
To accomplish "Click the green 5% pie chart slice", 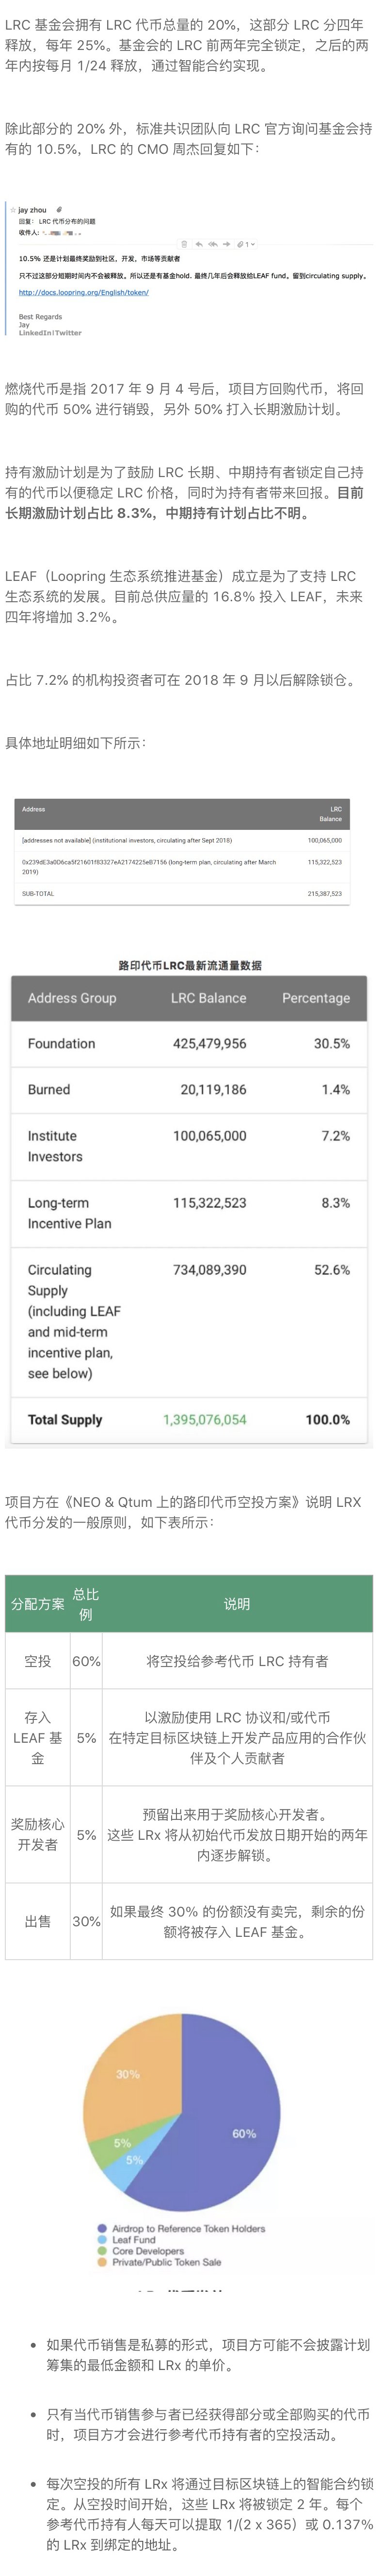I will point(113,2145).
